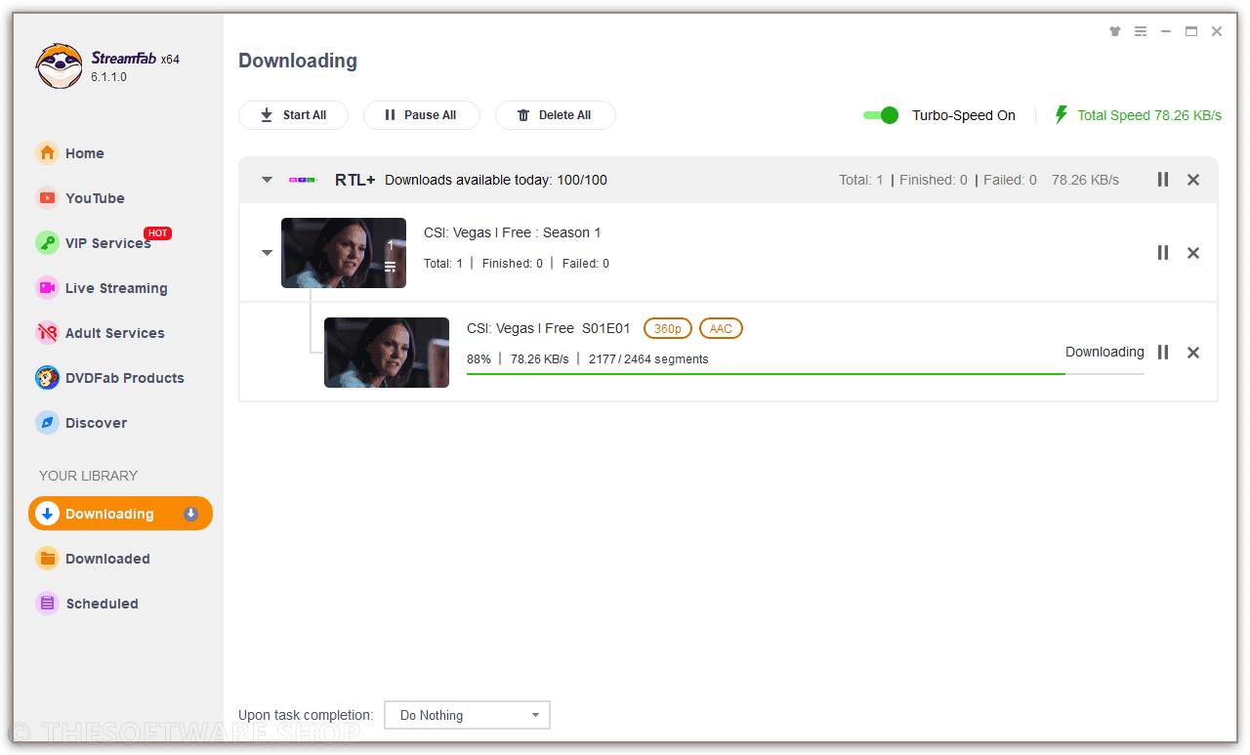Click the YouTube play icon in sidebar
Screen dimensions: 1250x755
(x=47, y=198)
